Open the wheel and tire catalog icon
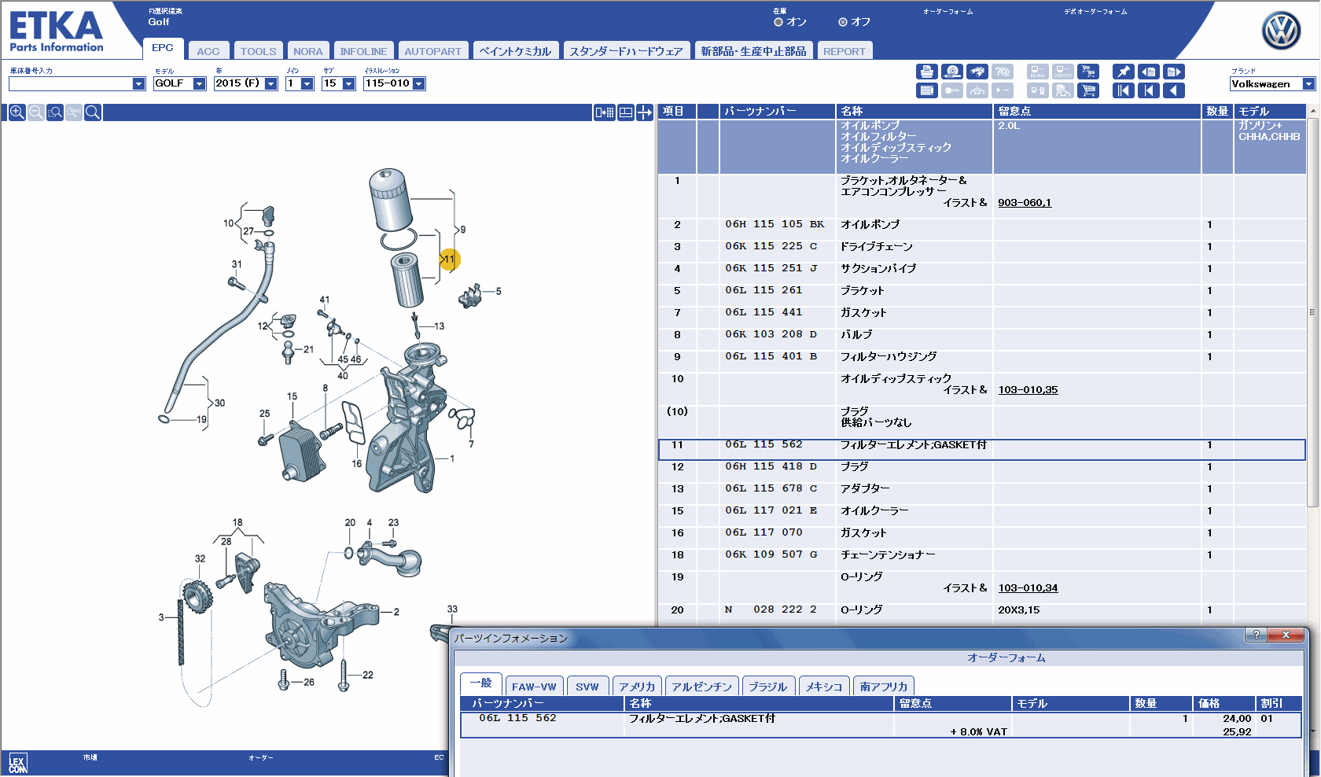 click(x=952, y=72)
